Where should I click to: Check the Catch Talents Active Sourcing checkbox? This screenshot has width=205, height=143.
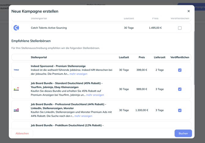coord(180,28)
